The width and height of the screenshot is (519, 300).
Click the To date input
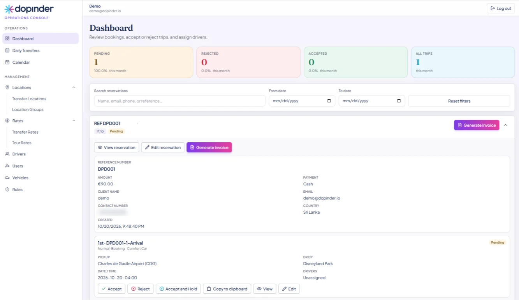[x=372, y=101]
